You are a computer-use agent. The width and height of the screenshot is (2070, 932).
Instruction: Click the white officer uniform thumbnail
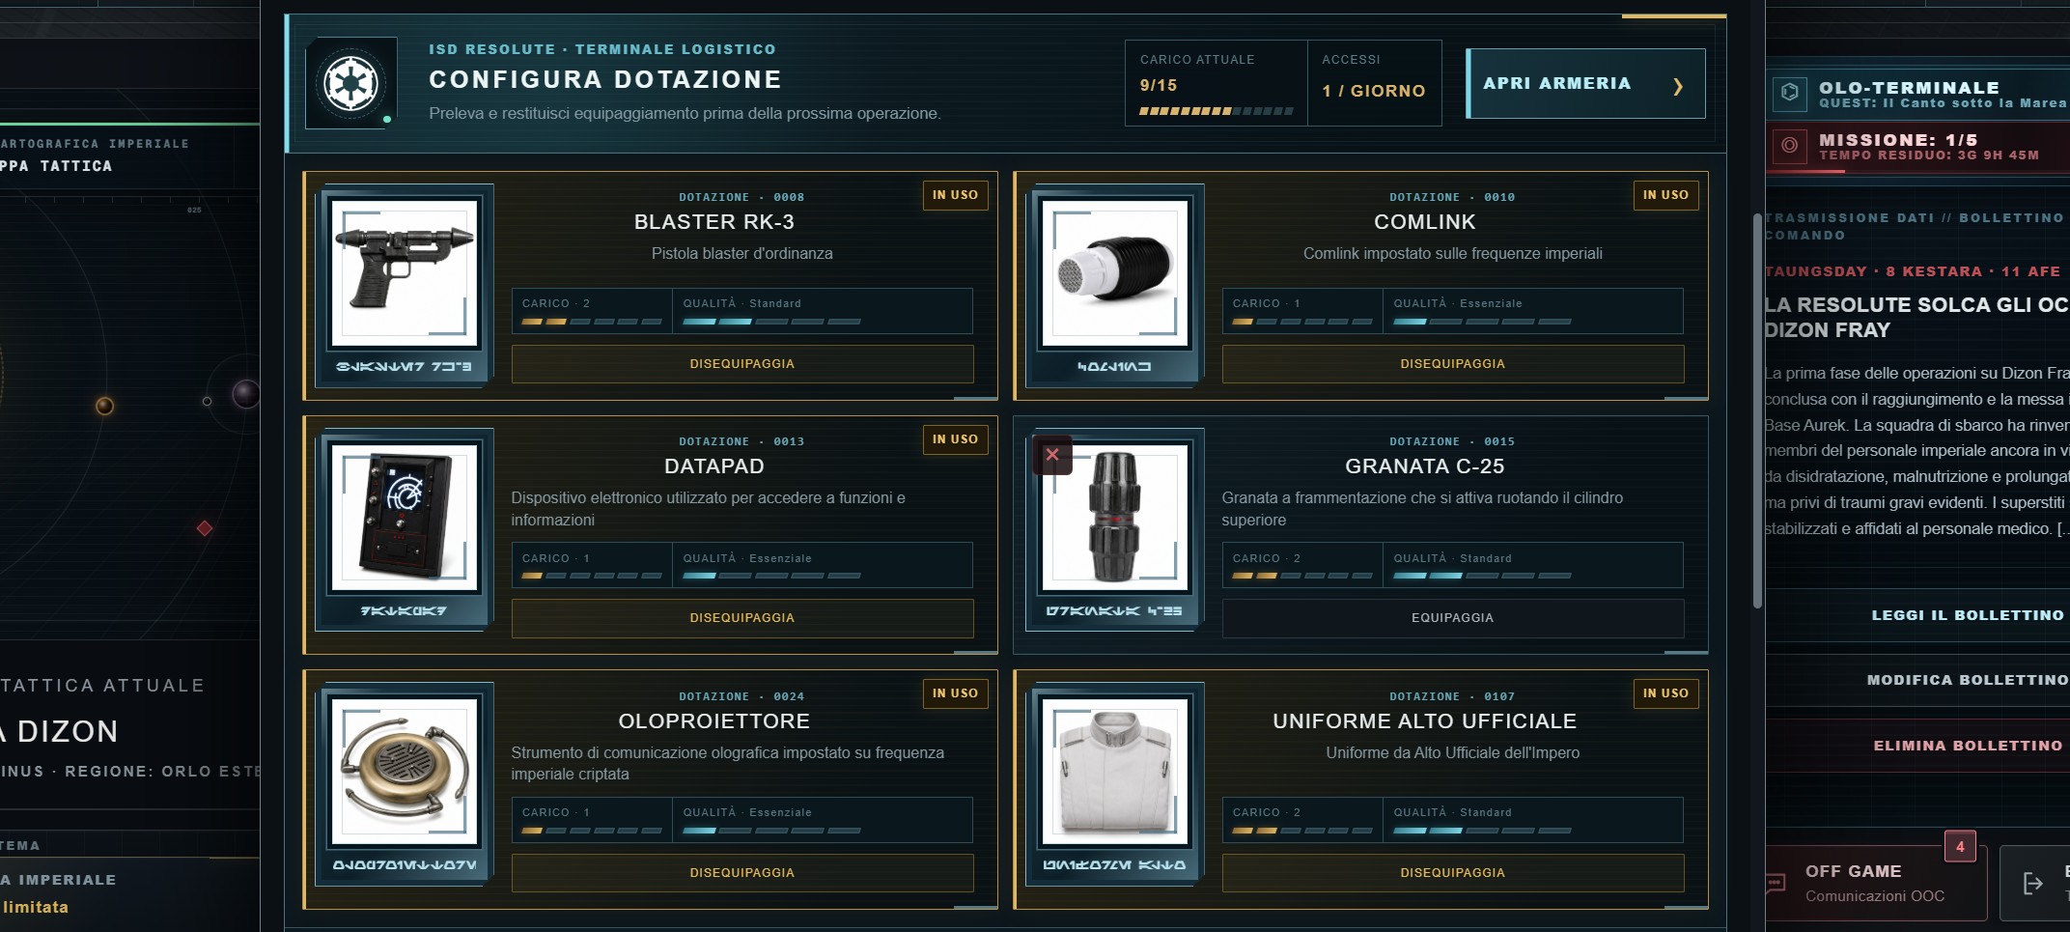pos(1115,772)
